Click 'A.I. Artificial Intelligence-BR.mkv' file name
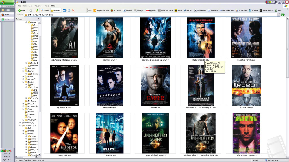Image resolution: width=289 pixels, height=162 pixels. (x=64, y=60)
